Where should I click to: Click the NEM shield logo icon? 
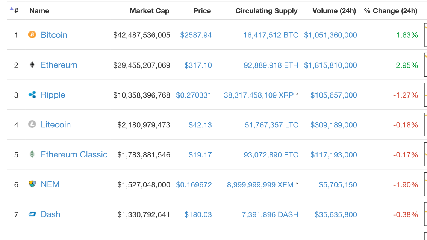(32, 184)
